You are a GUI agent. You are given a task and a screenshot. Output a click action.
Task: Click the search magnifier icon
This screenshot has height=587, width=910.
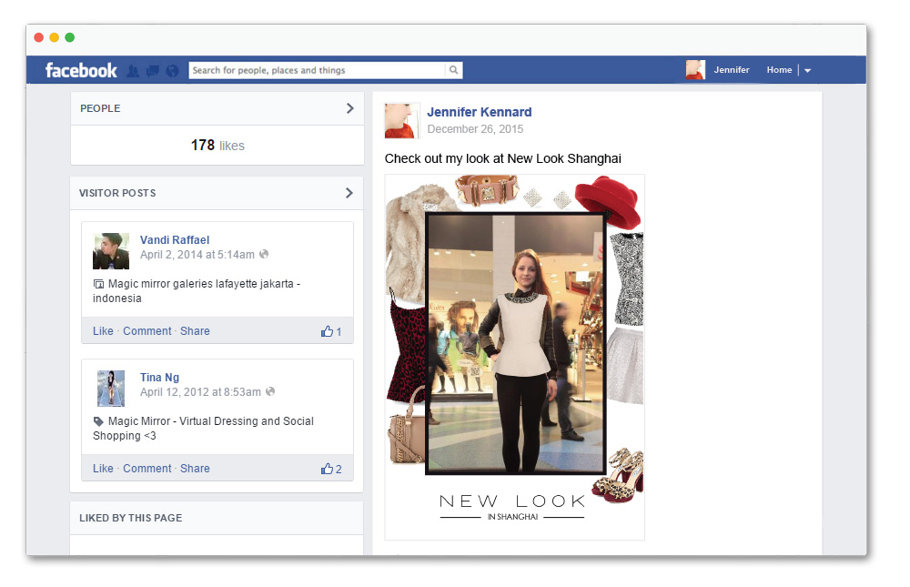pyautogui.click(x=454, y=70)
